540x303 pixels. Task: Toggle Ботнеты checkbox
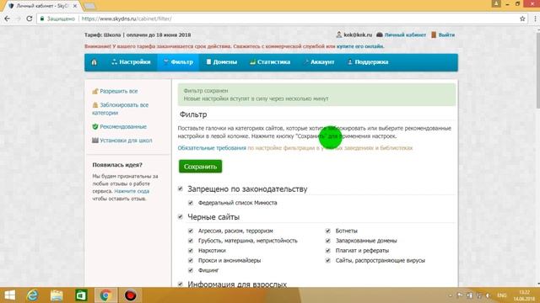point(328,231)
